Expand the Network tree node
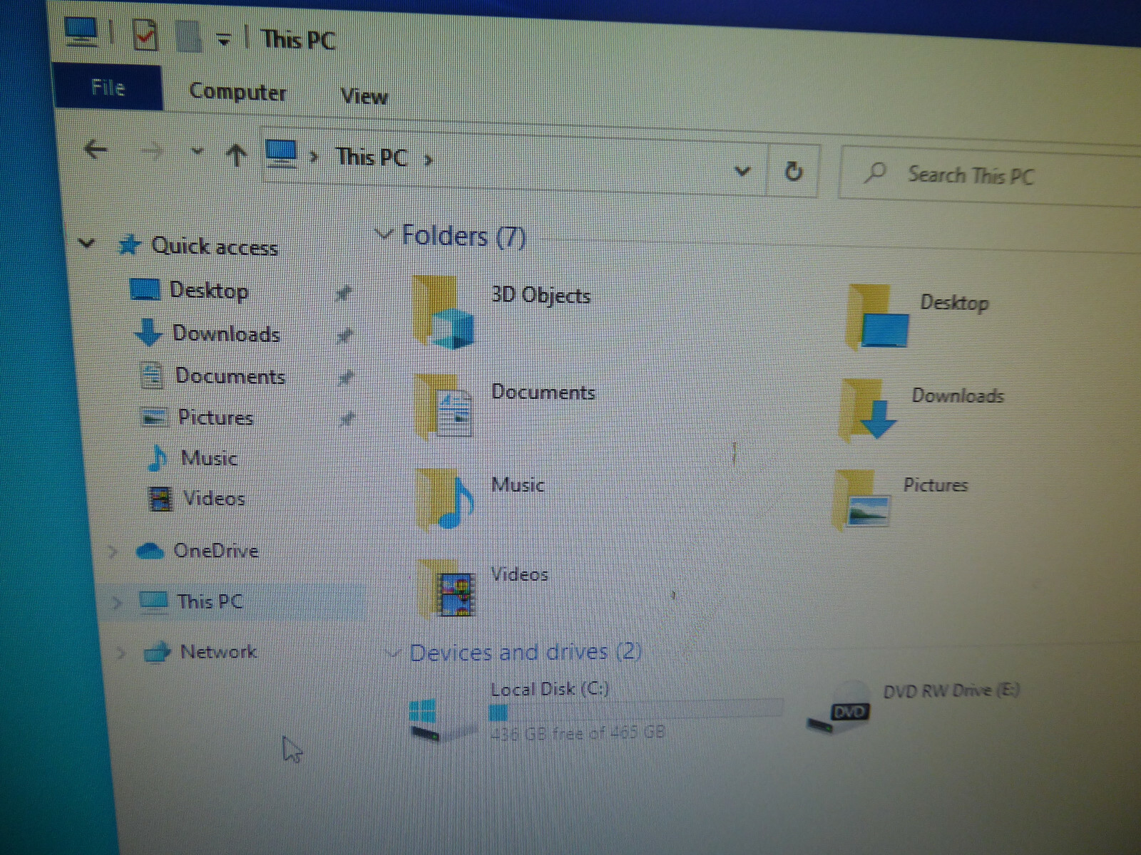Image resolution: width=1141 pixels, height=855 pixels. click(x=121, y=651)
